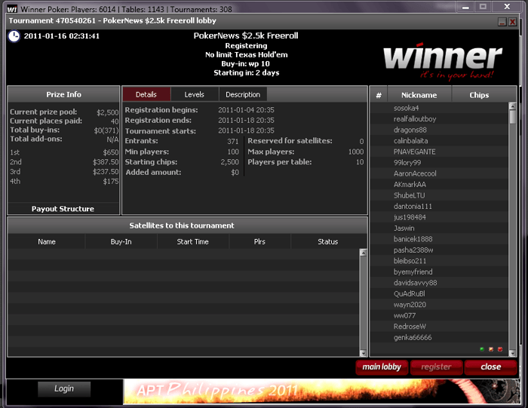Open the APT Philippines 2011 banner
This screenshot has width=528, height=408.
click(321, 391)
